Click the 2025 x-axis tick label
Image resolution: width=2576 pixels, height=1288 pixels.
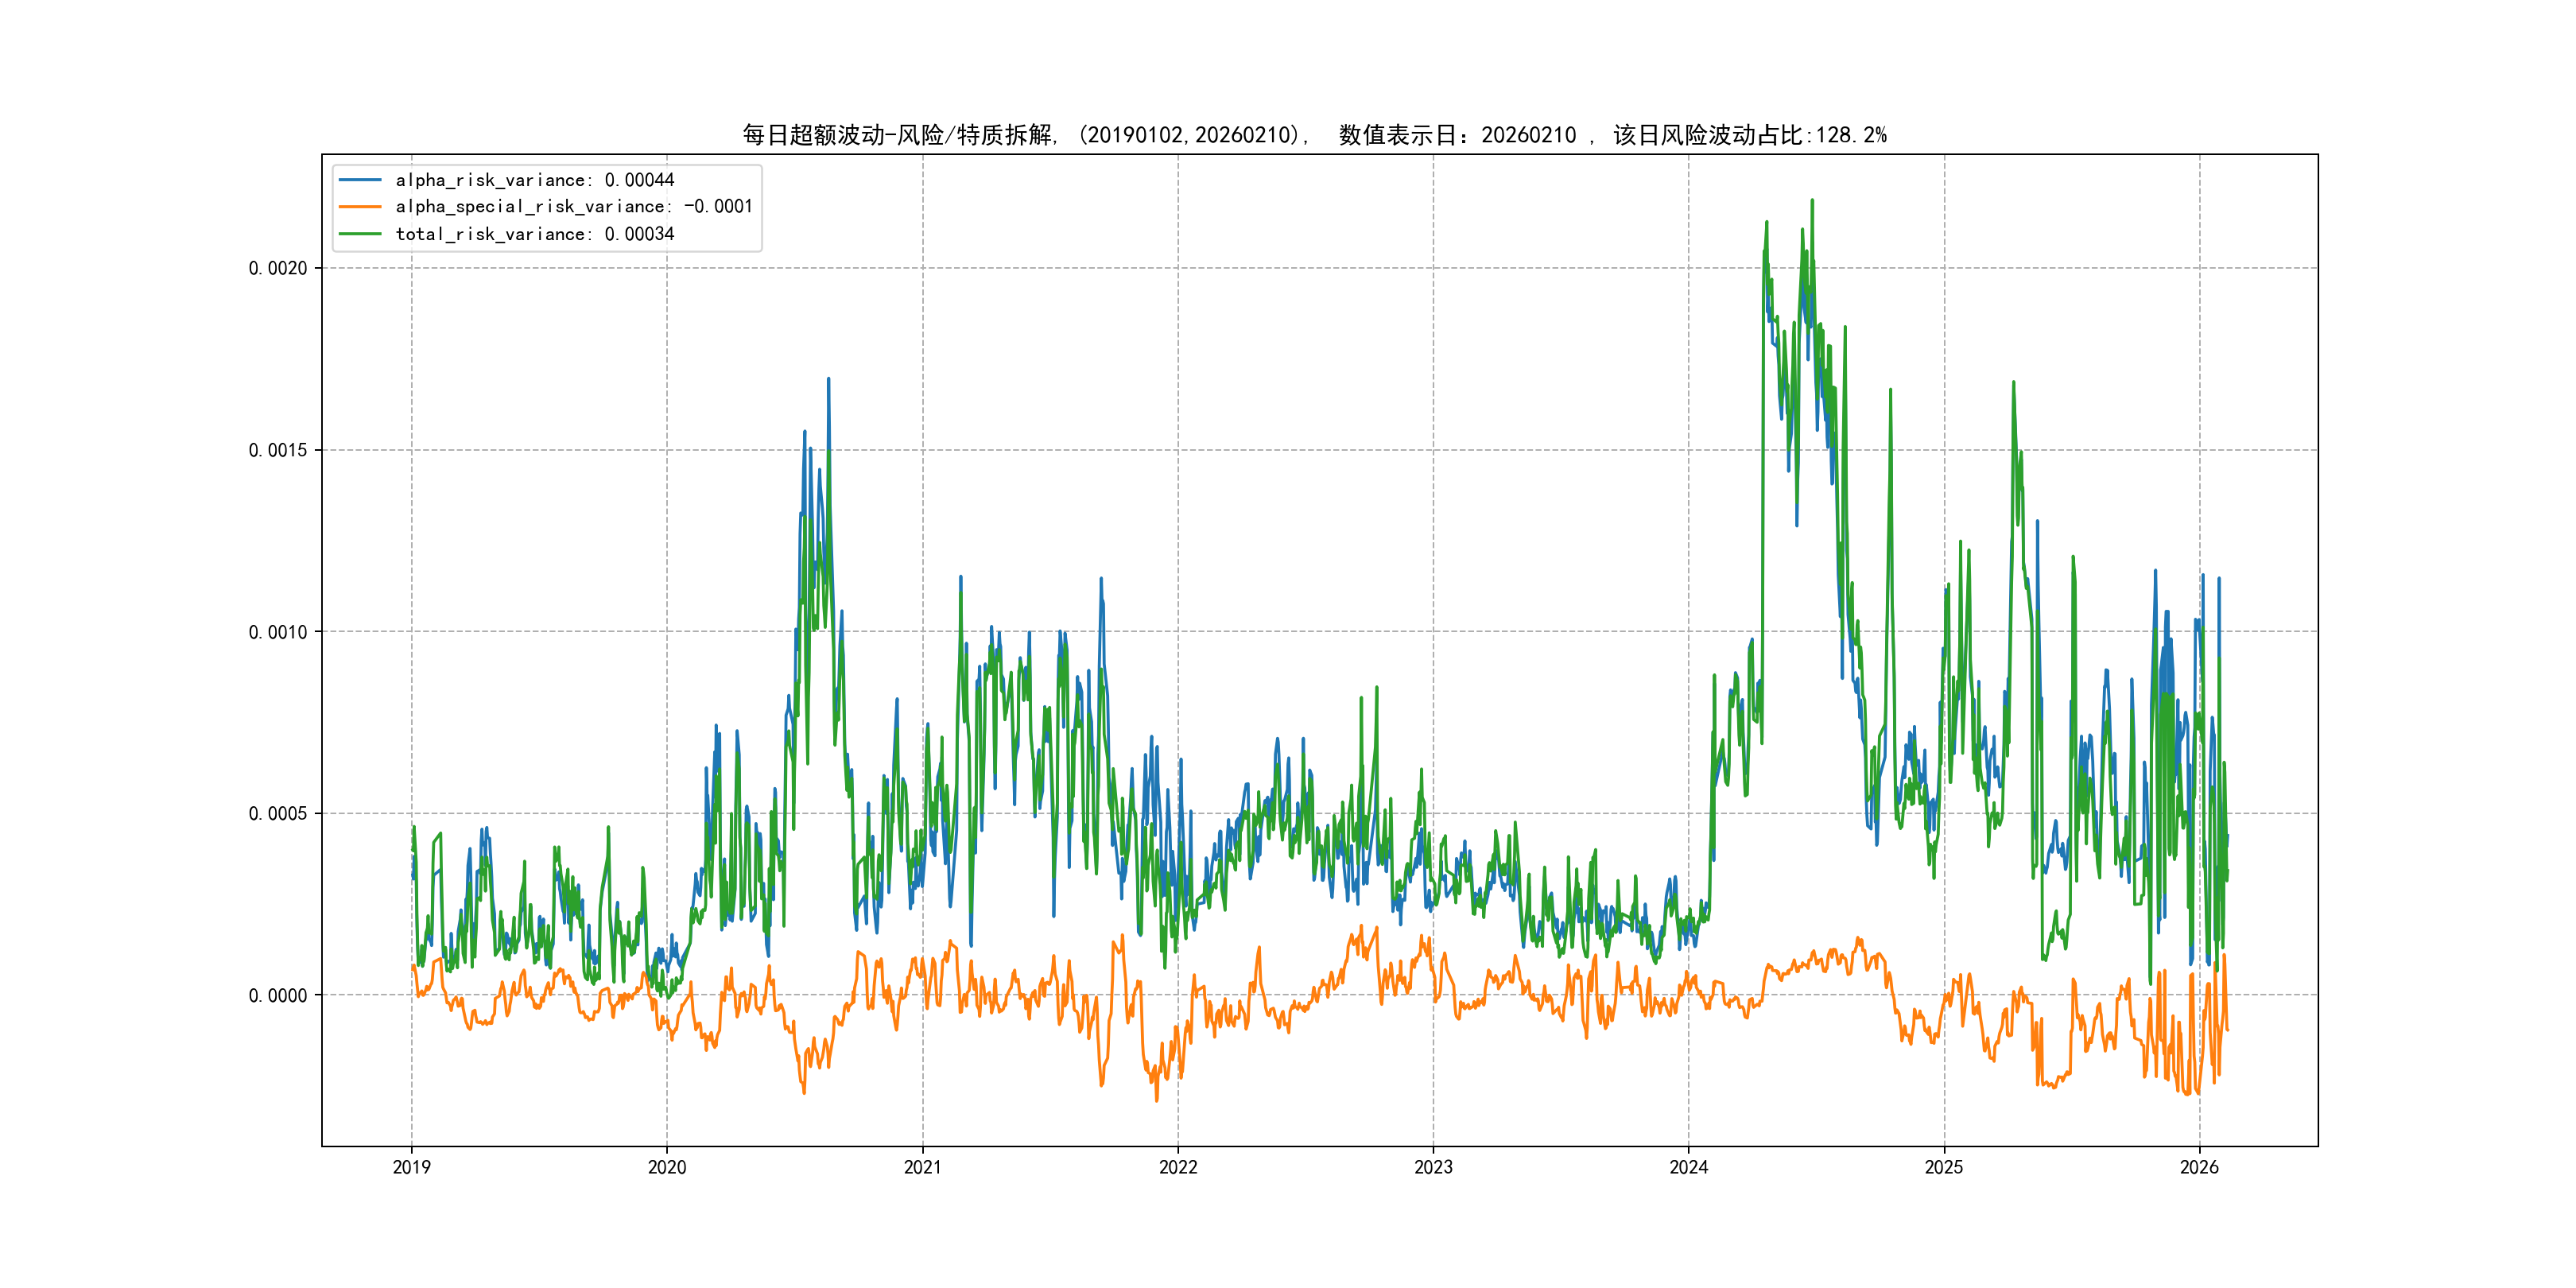(1944, 1167)
